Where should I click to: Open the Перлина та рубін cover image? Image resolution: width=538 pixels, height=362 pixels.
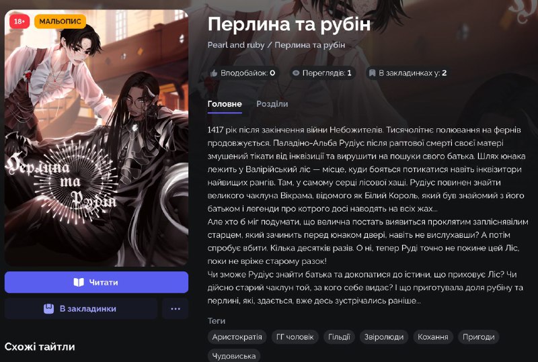96,138
